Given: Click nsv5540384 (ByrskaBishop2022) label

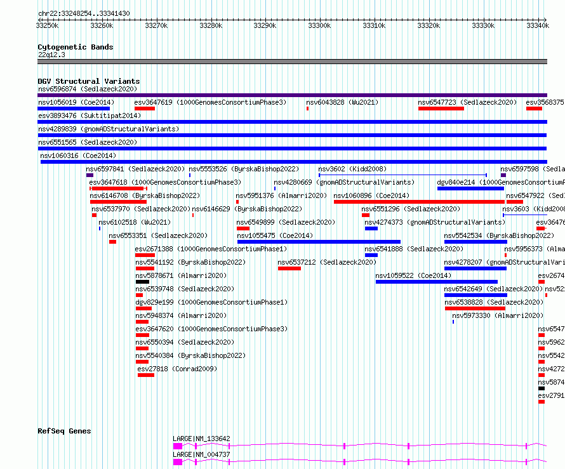Looking at the screenshot, I should click(190, 355).
